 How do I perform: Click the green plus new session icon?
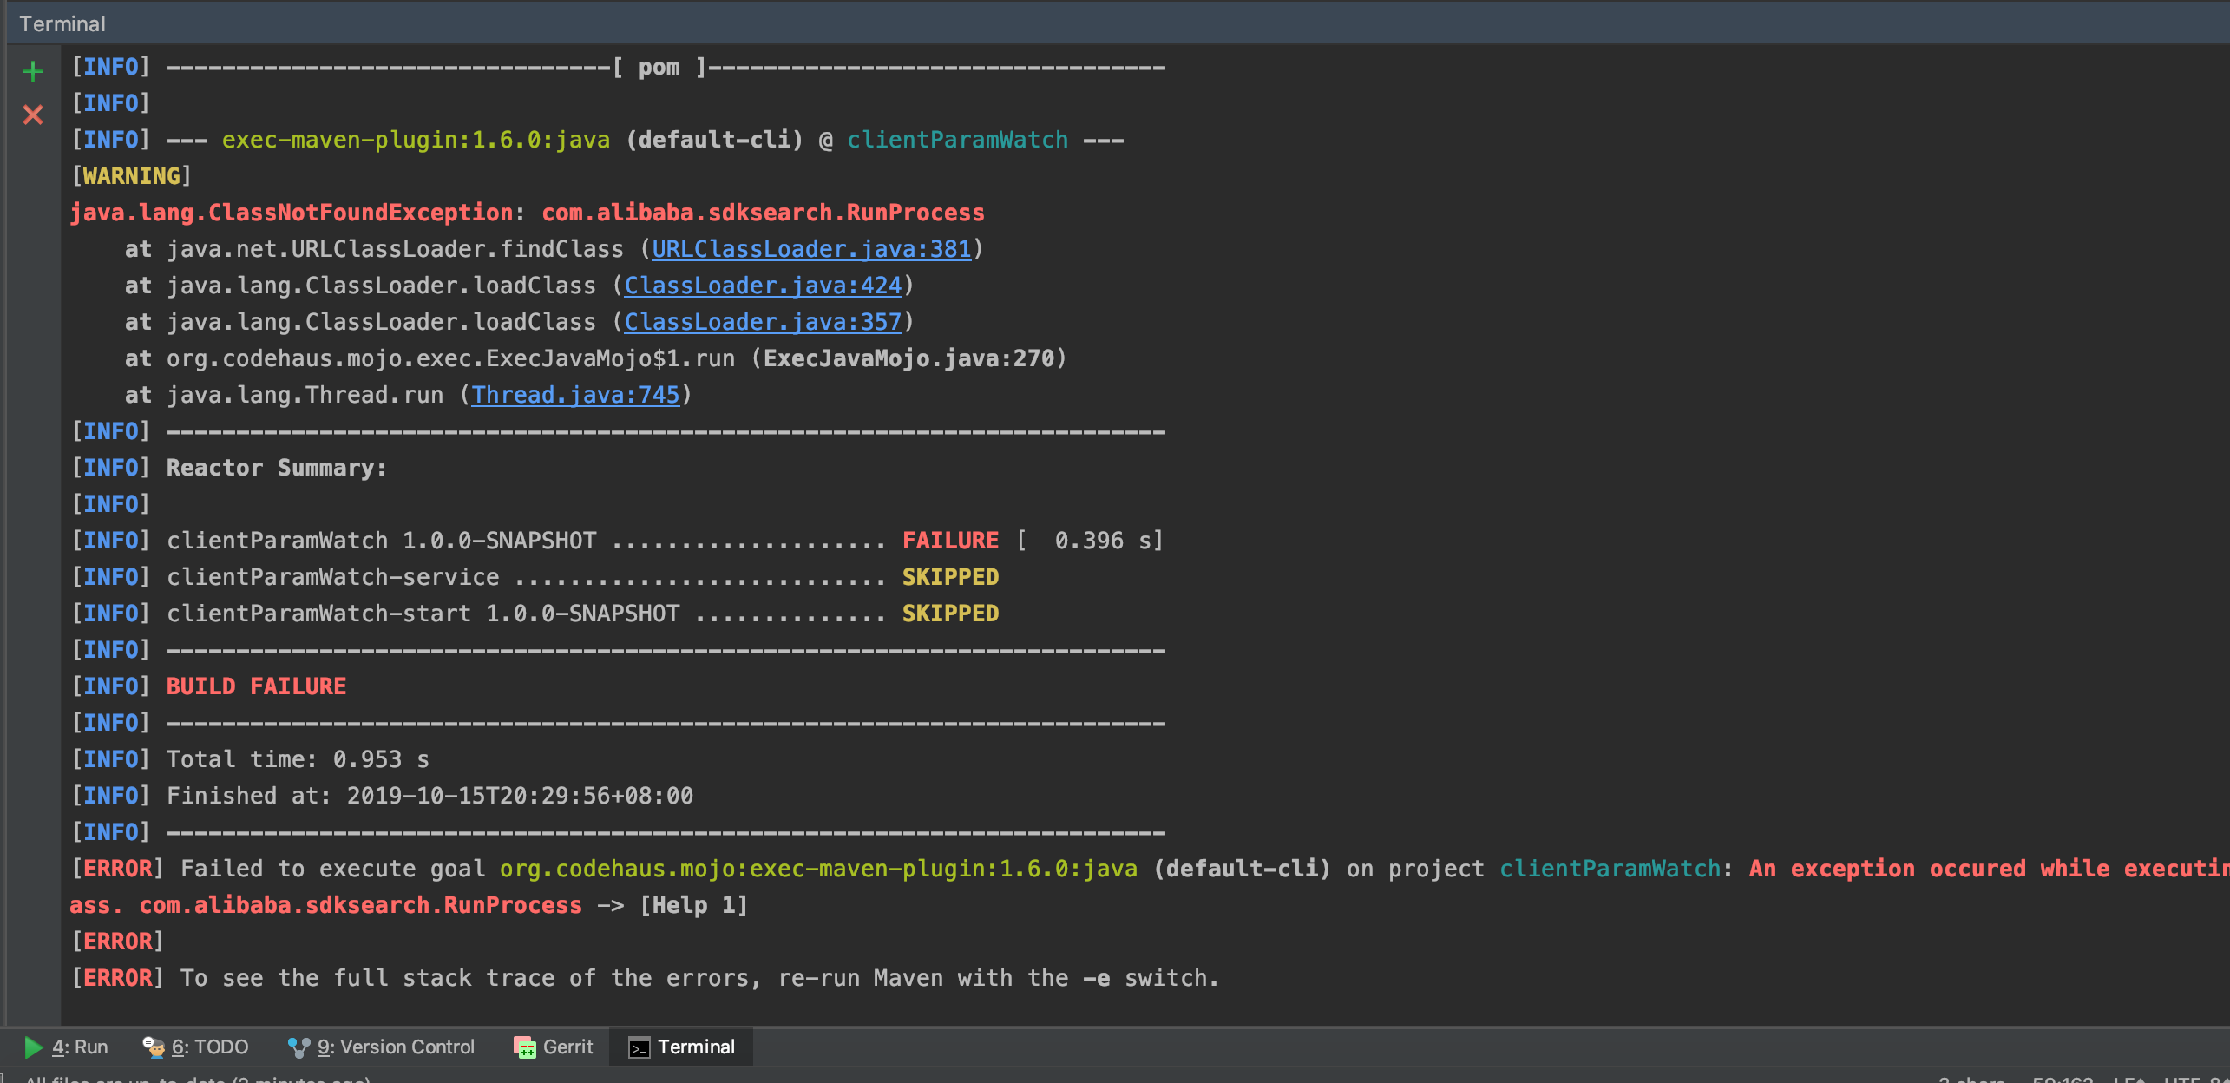tap(33, 71)
